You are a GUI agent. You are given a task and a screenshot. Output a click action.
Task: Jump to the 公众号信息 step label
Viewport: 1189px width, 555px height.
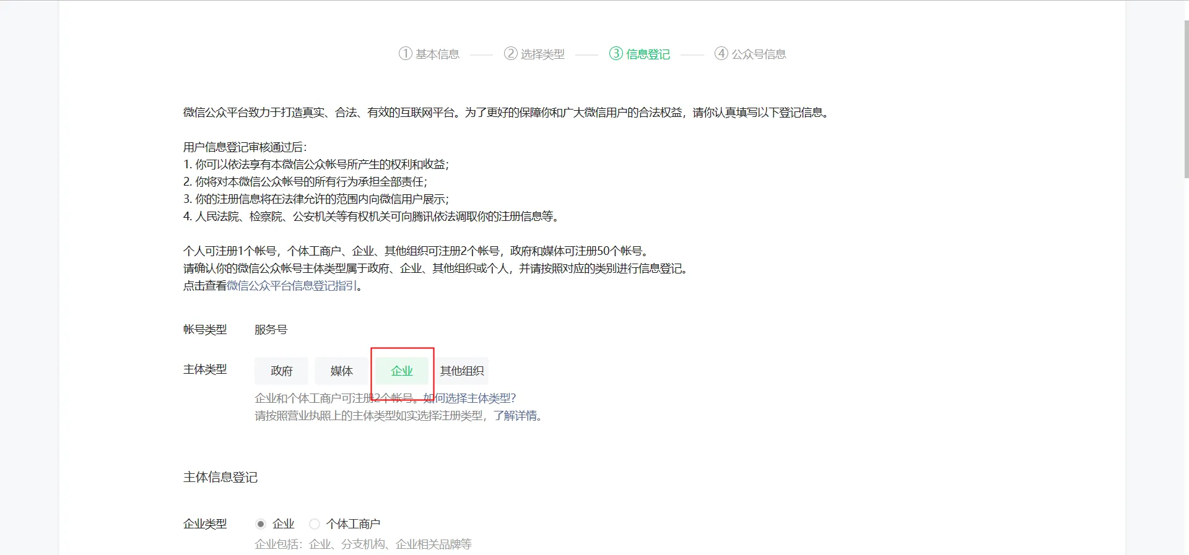759,54
